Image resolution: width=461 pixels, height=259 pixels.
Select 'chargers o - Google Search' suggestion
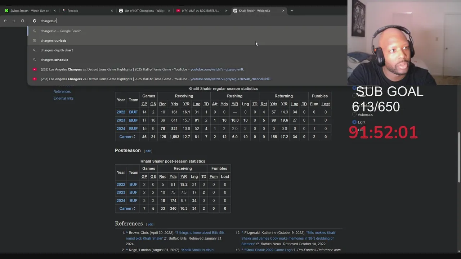187,31
